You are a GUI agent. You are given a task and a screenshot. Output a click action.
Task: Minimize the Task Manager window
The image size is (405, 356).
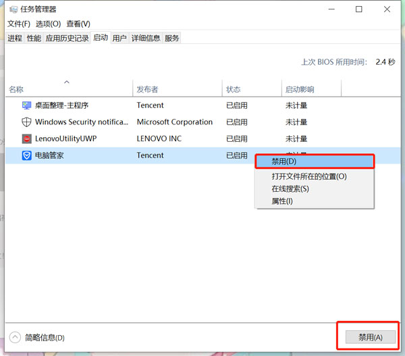[331, 9]
